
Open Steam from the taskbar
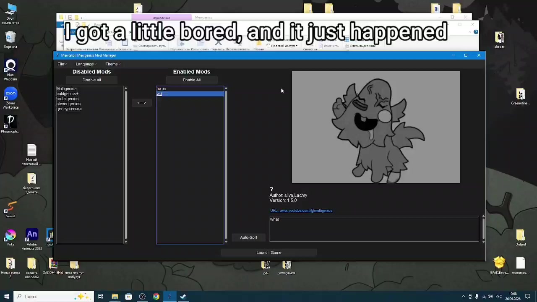pyautogui.click(x=183, y=297)
